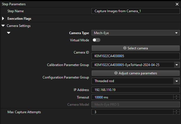The height and width of the screenshot is (124, 181).
Task: Open Calibration Parameter Group dropdown arrow
Action: [x=177, y=65]
